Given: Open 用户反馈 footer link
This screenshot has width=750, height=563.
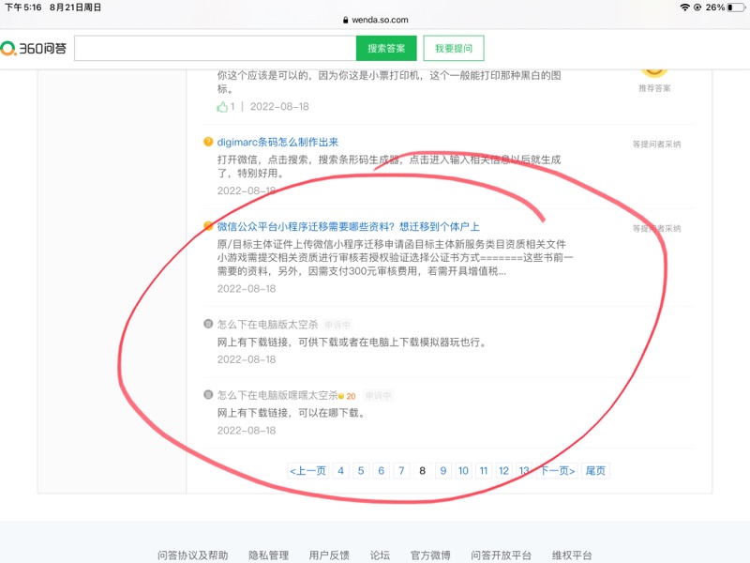Looking at the screenshot, I should point(329,555).
